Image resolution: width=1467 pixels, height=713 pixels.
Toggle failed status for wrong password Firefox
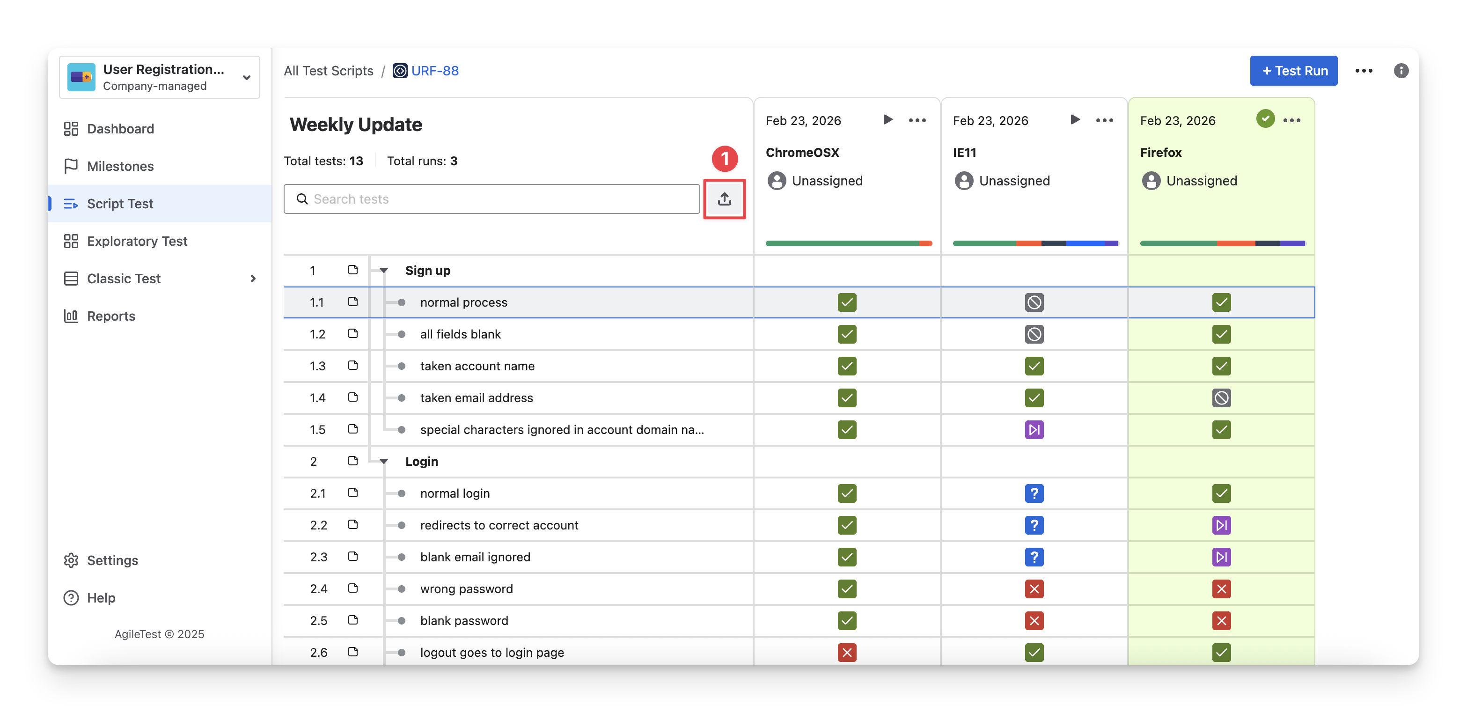pyautogui.click(x=1221, y=588)
